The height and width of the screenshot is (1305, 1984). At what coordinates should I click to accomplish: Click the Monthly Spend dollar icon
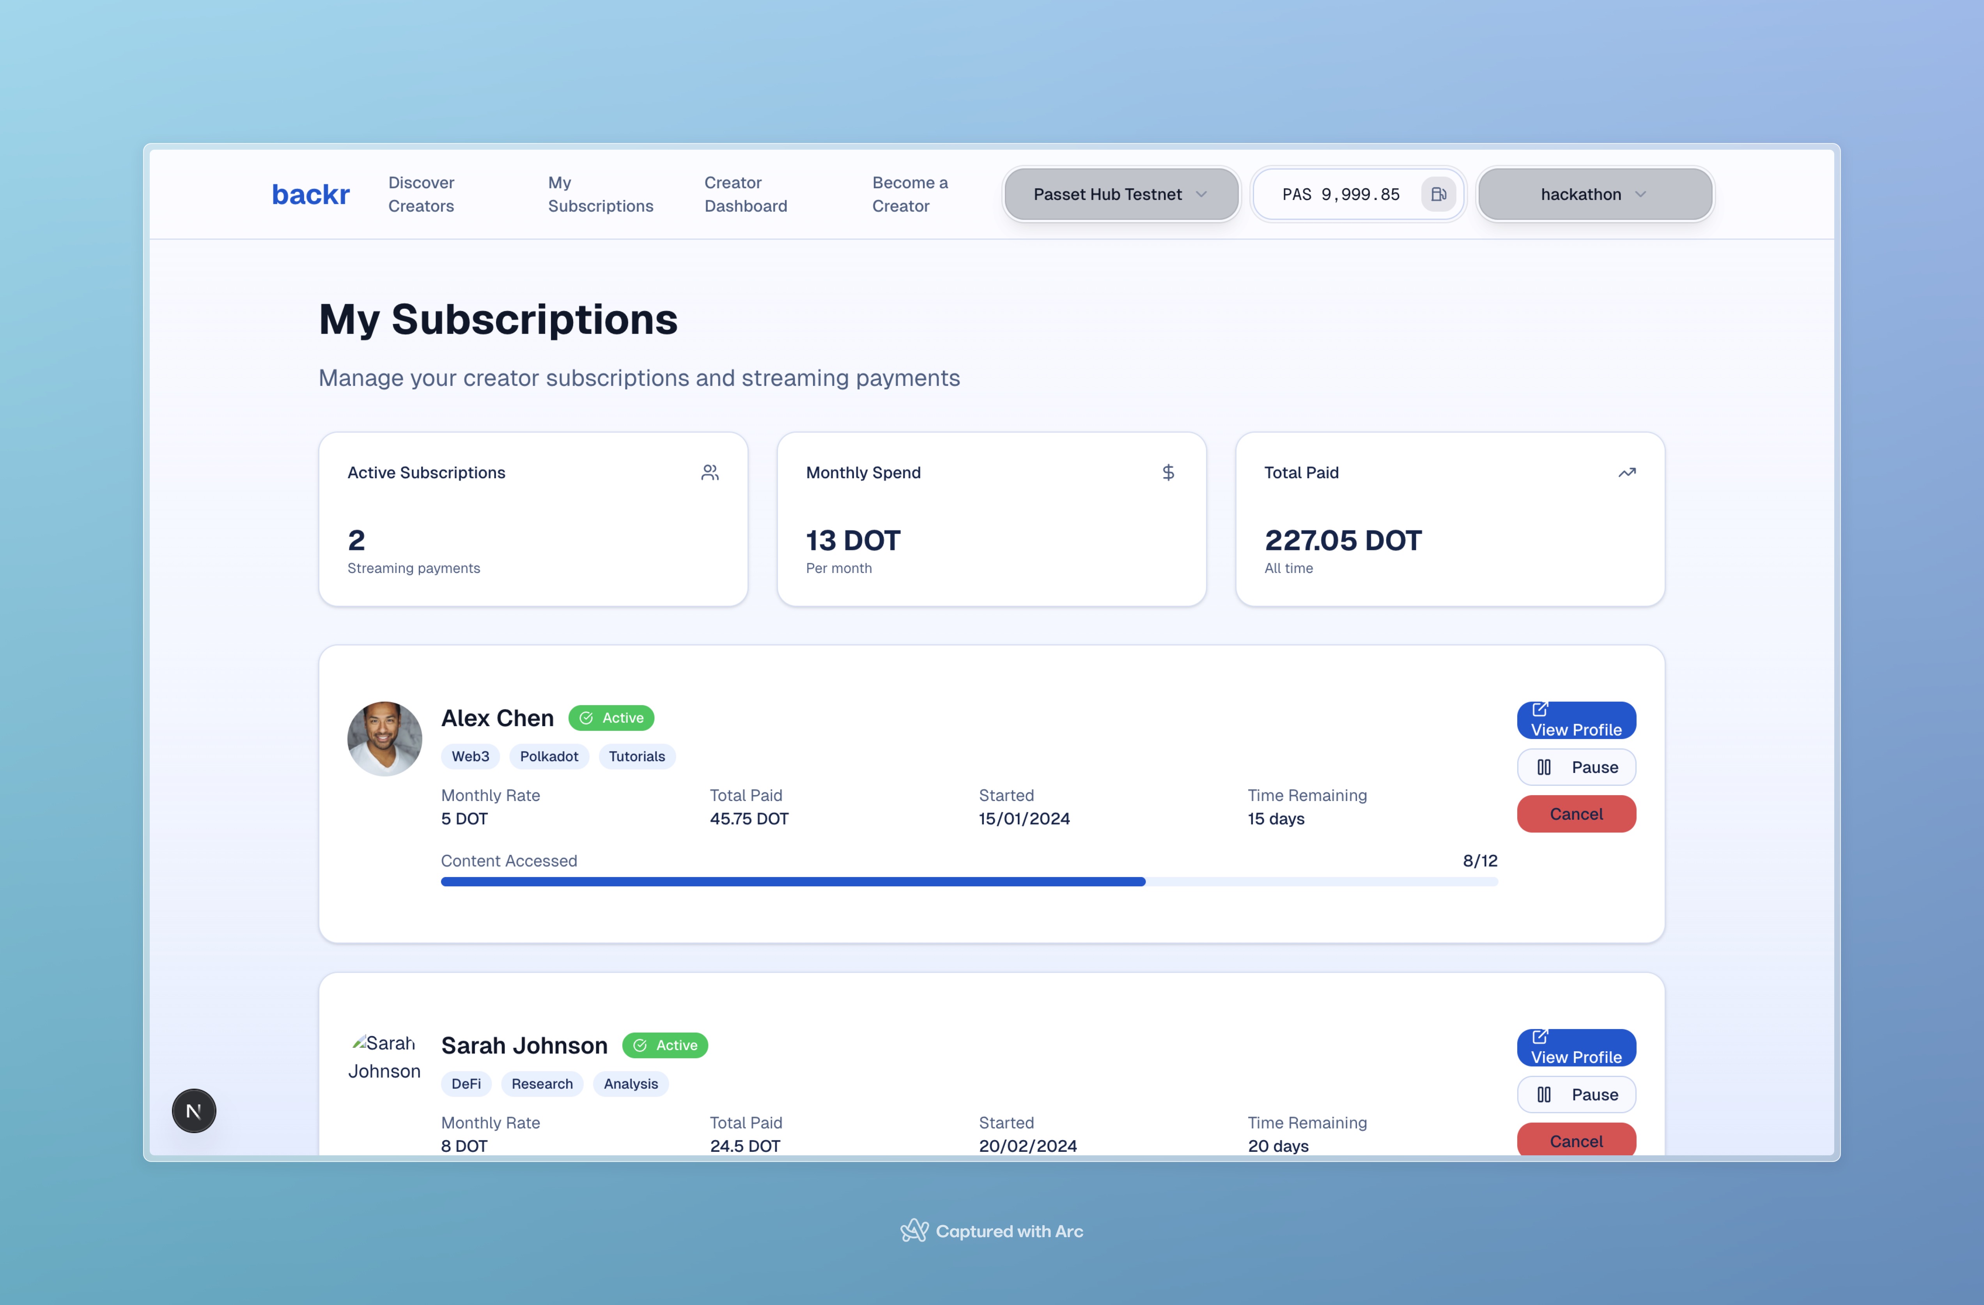point(1168,472)
